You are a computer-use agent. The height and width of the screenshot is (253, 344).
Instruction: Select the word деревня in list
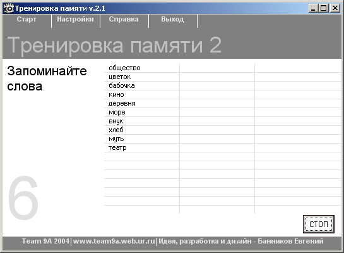(x=122, y=103)
